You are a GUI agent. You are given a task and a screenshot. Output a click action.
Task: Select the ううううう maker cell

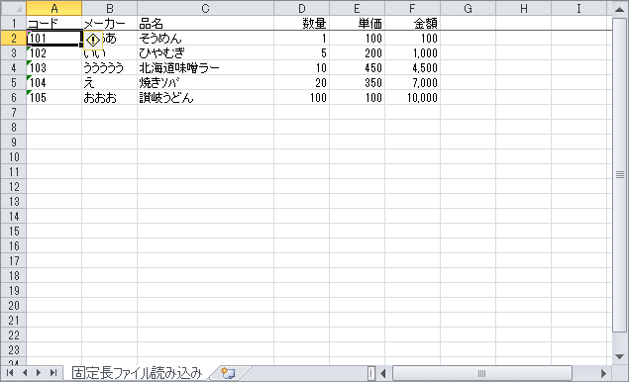pos(110,67)
